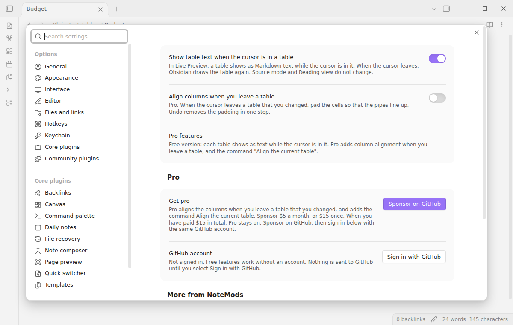Close the settings dialog

pos(477,32)
